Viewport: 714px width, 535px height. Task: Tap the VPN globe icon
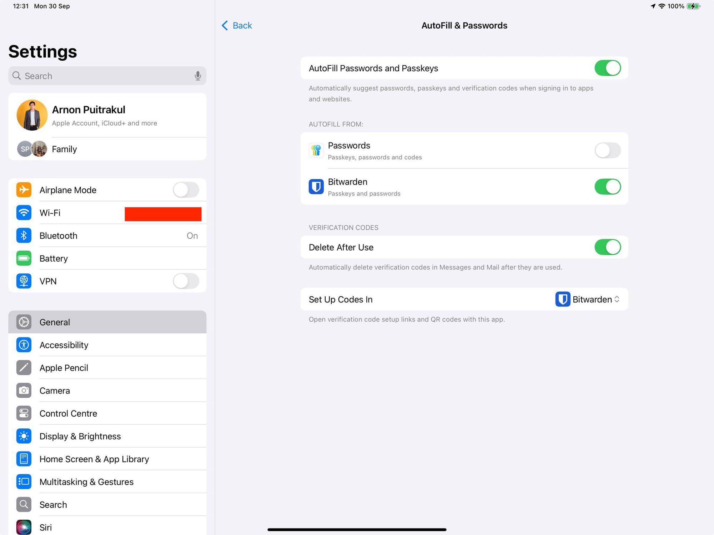[x=24, y=281]
